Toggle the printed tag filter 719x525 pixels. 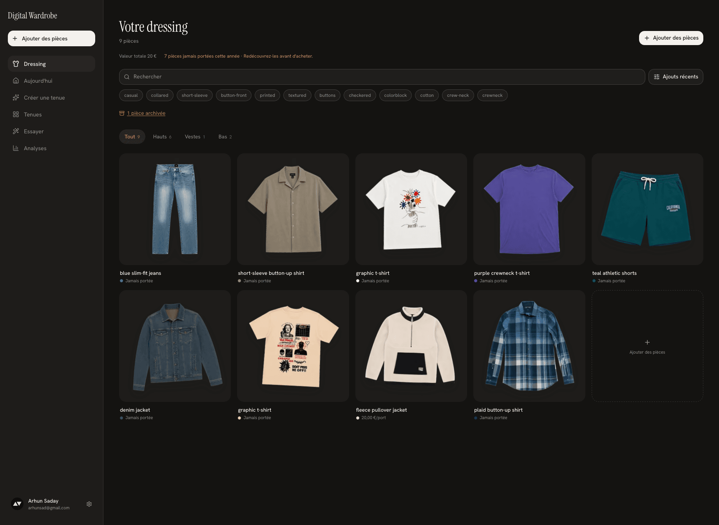tap(267, 95)
